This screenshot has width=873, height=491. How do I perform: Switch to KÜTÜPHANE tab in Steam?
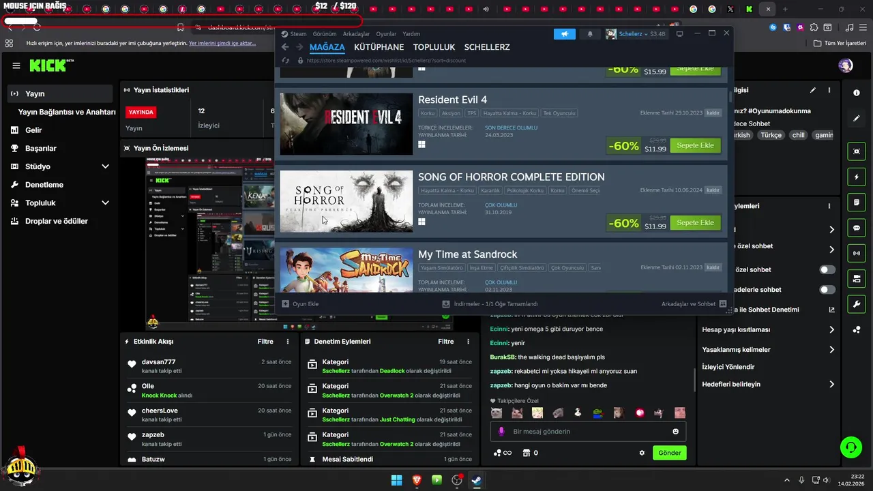(x=379, y=47)
